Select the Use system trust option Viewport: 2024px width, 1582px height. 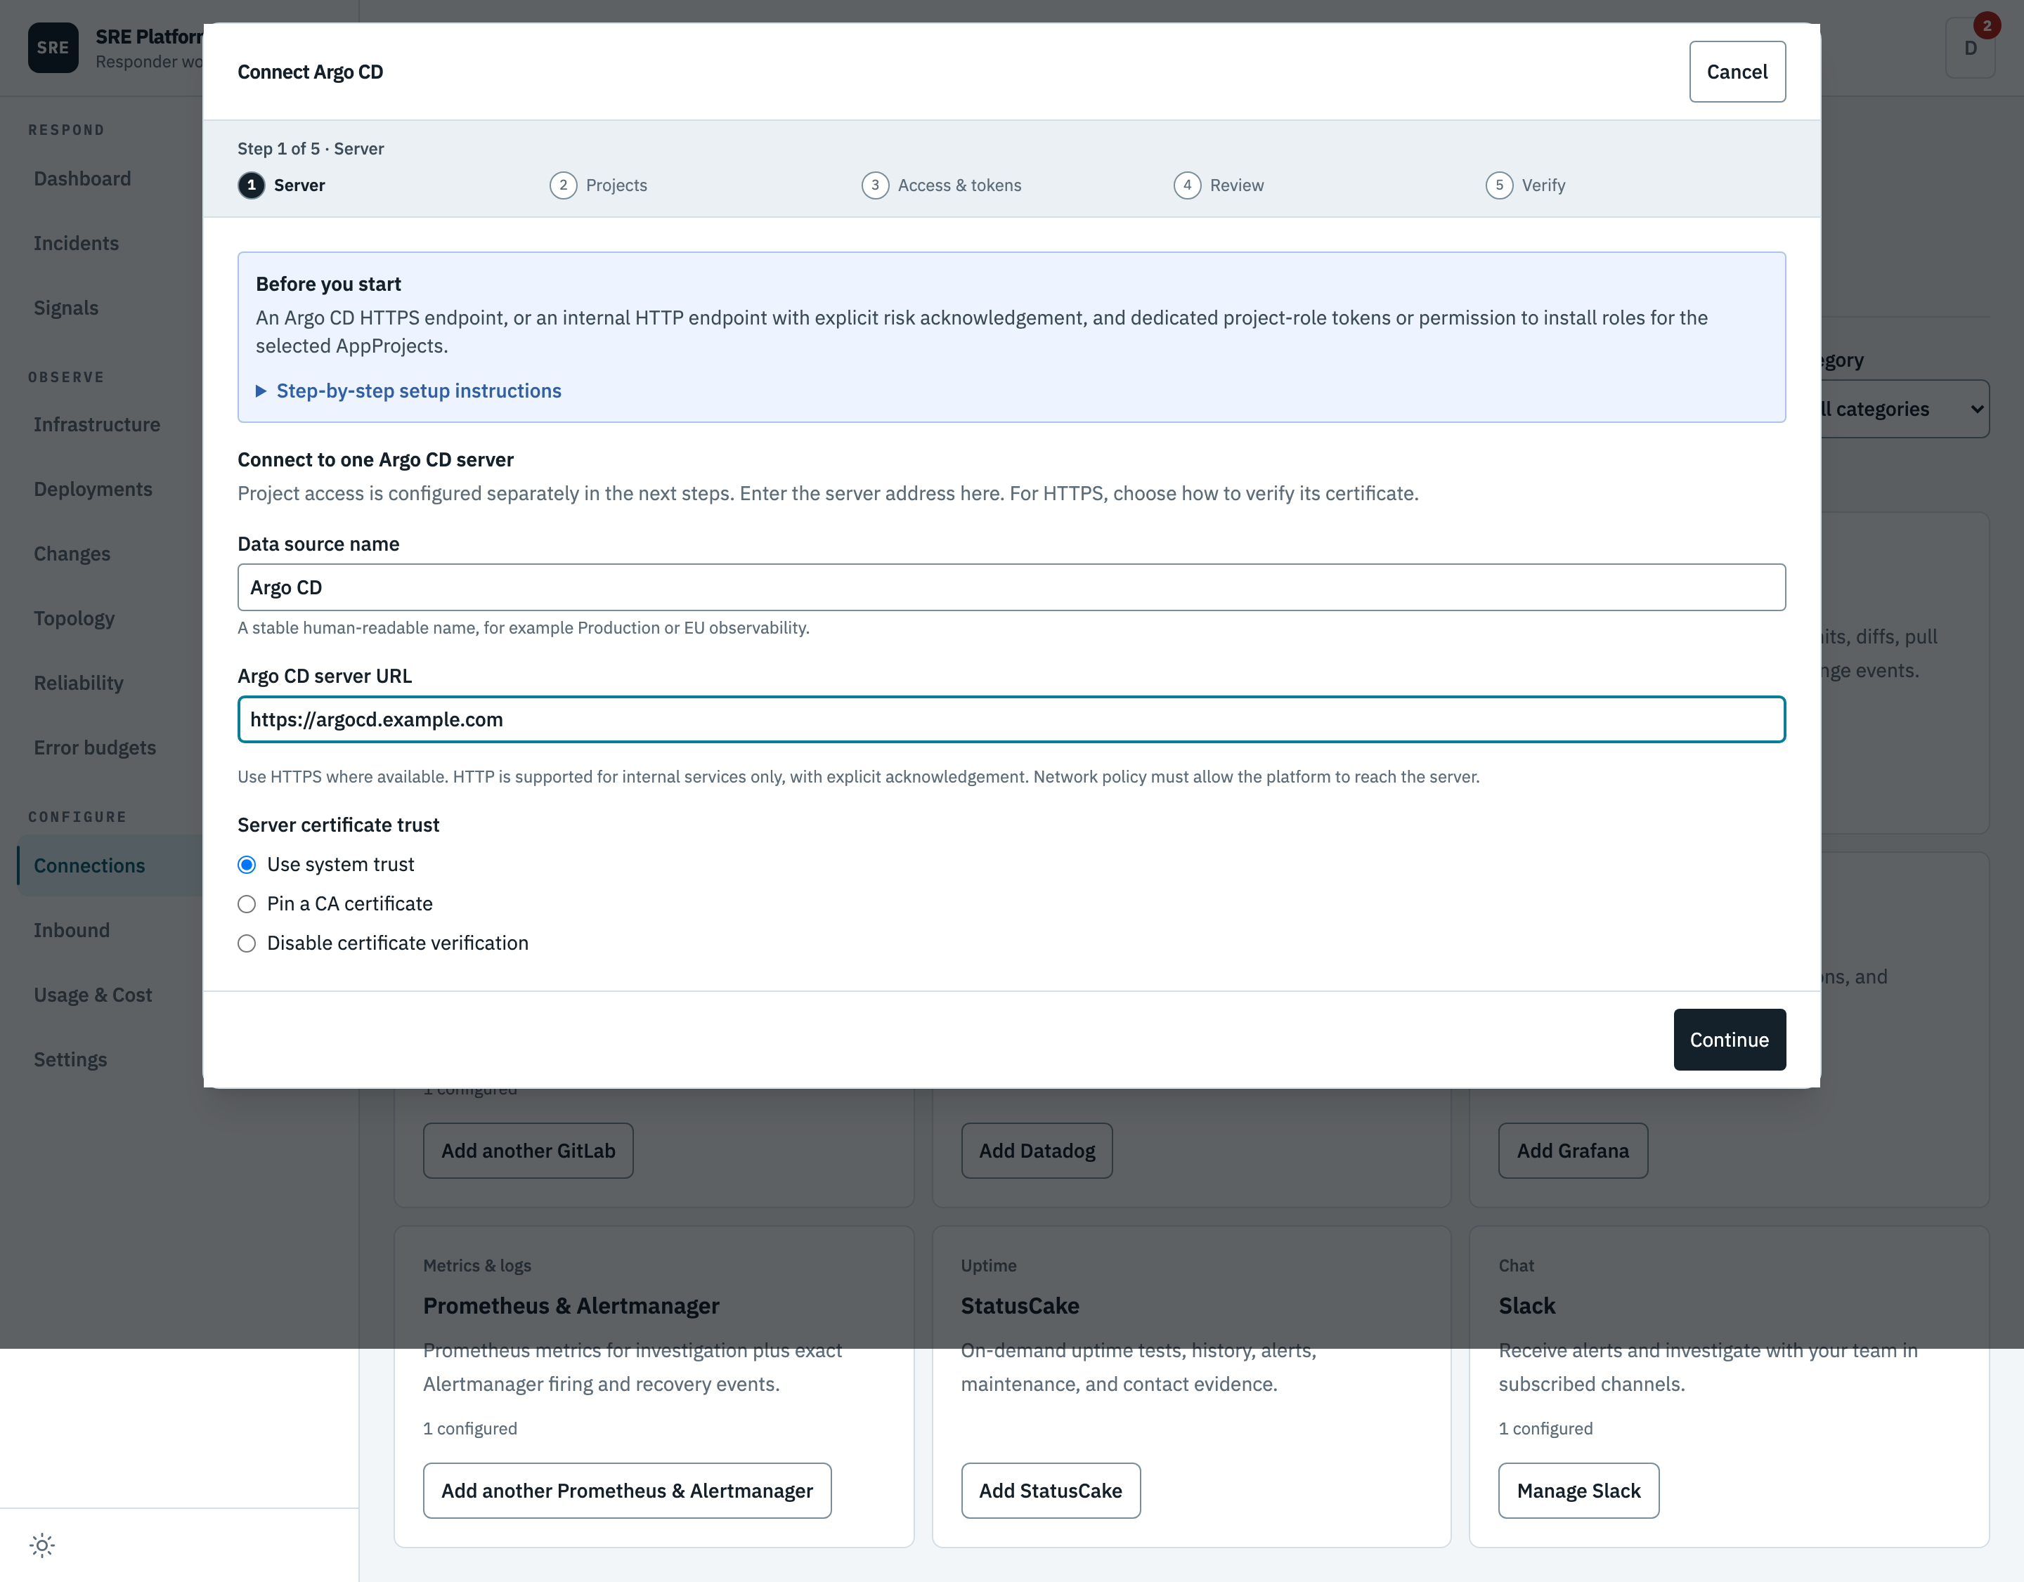[x=247, y=864]
